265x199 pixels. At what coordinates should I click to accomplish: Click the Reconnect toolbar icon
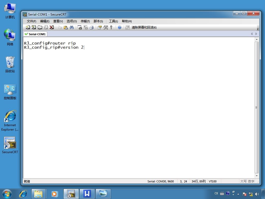pos(46,27)
